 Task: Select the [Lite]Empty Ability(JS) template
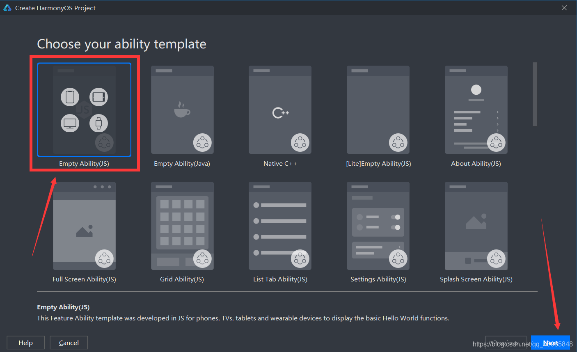(x=378, y=110)
